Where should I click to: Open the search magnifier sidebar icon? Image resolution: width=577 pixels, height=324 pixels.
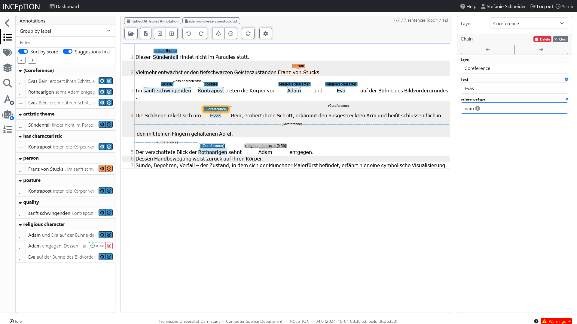(x=8, y=83)
